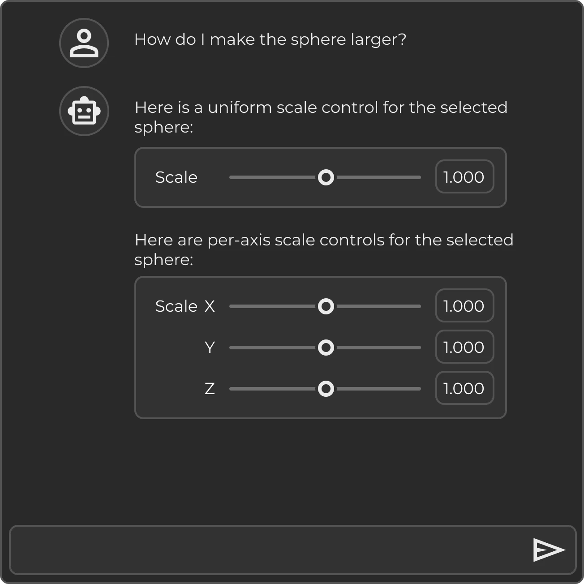Image resolution: width=584 pixels, height=584 pixels.
Task: Select the Z axis slider handle
Action: coord(326,389)
